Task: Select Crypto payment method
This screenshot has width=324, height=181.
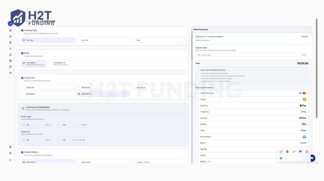Action: click(252, 99)
